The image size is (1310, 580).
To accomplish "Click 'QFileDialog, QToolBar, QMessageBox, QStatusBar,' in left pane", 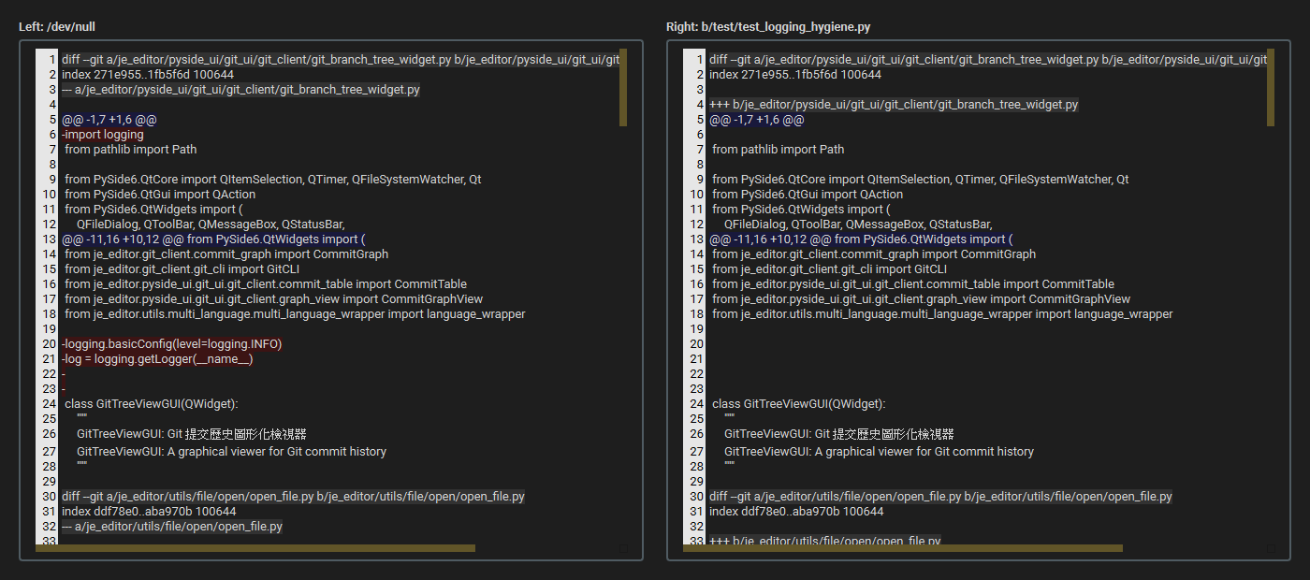I will [x=211, y=225].
